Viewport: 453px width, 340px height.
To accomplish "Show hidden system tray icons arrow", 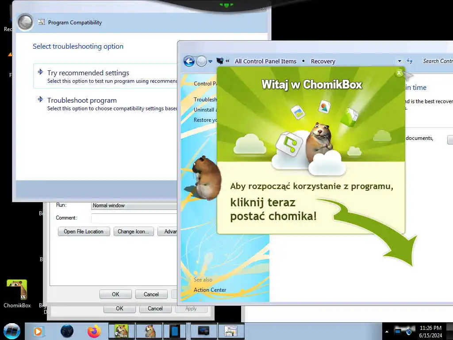I will [387, 332].
